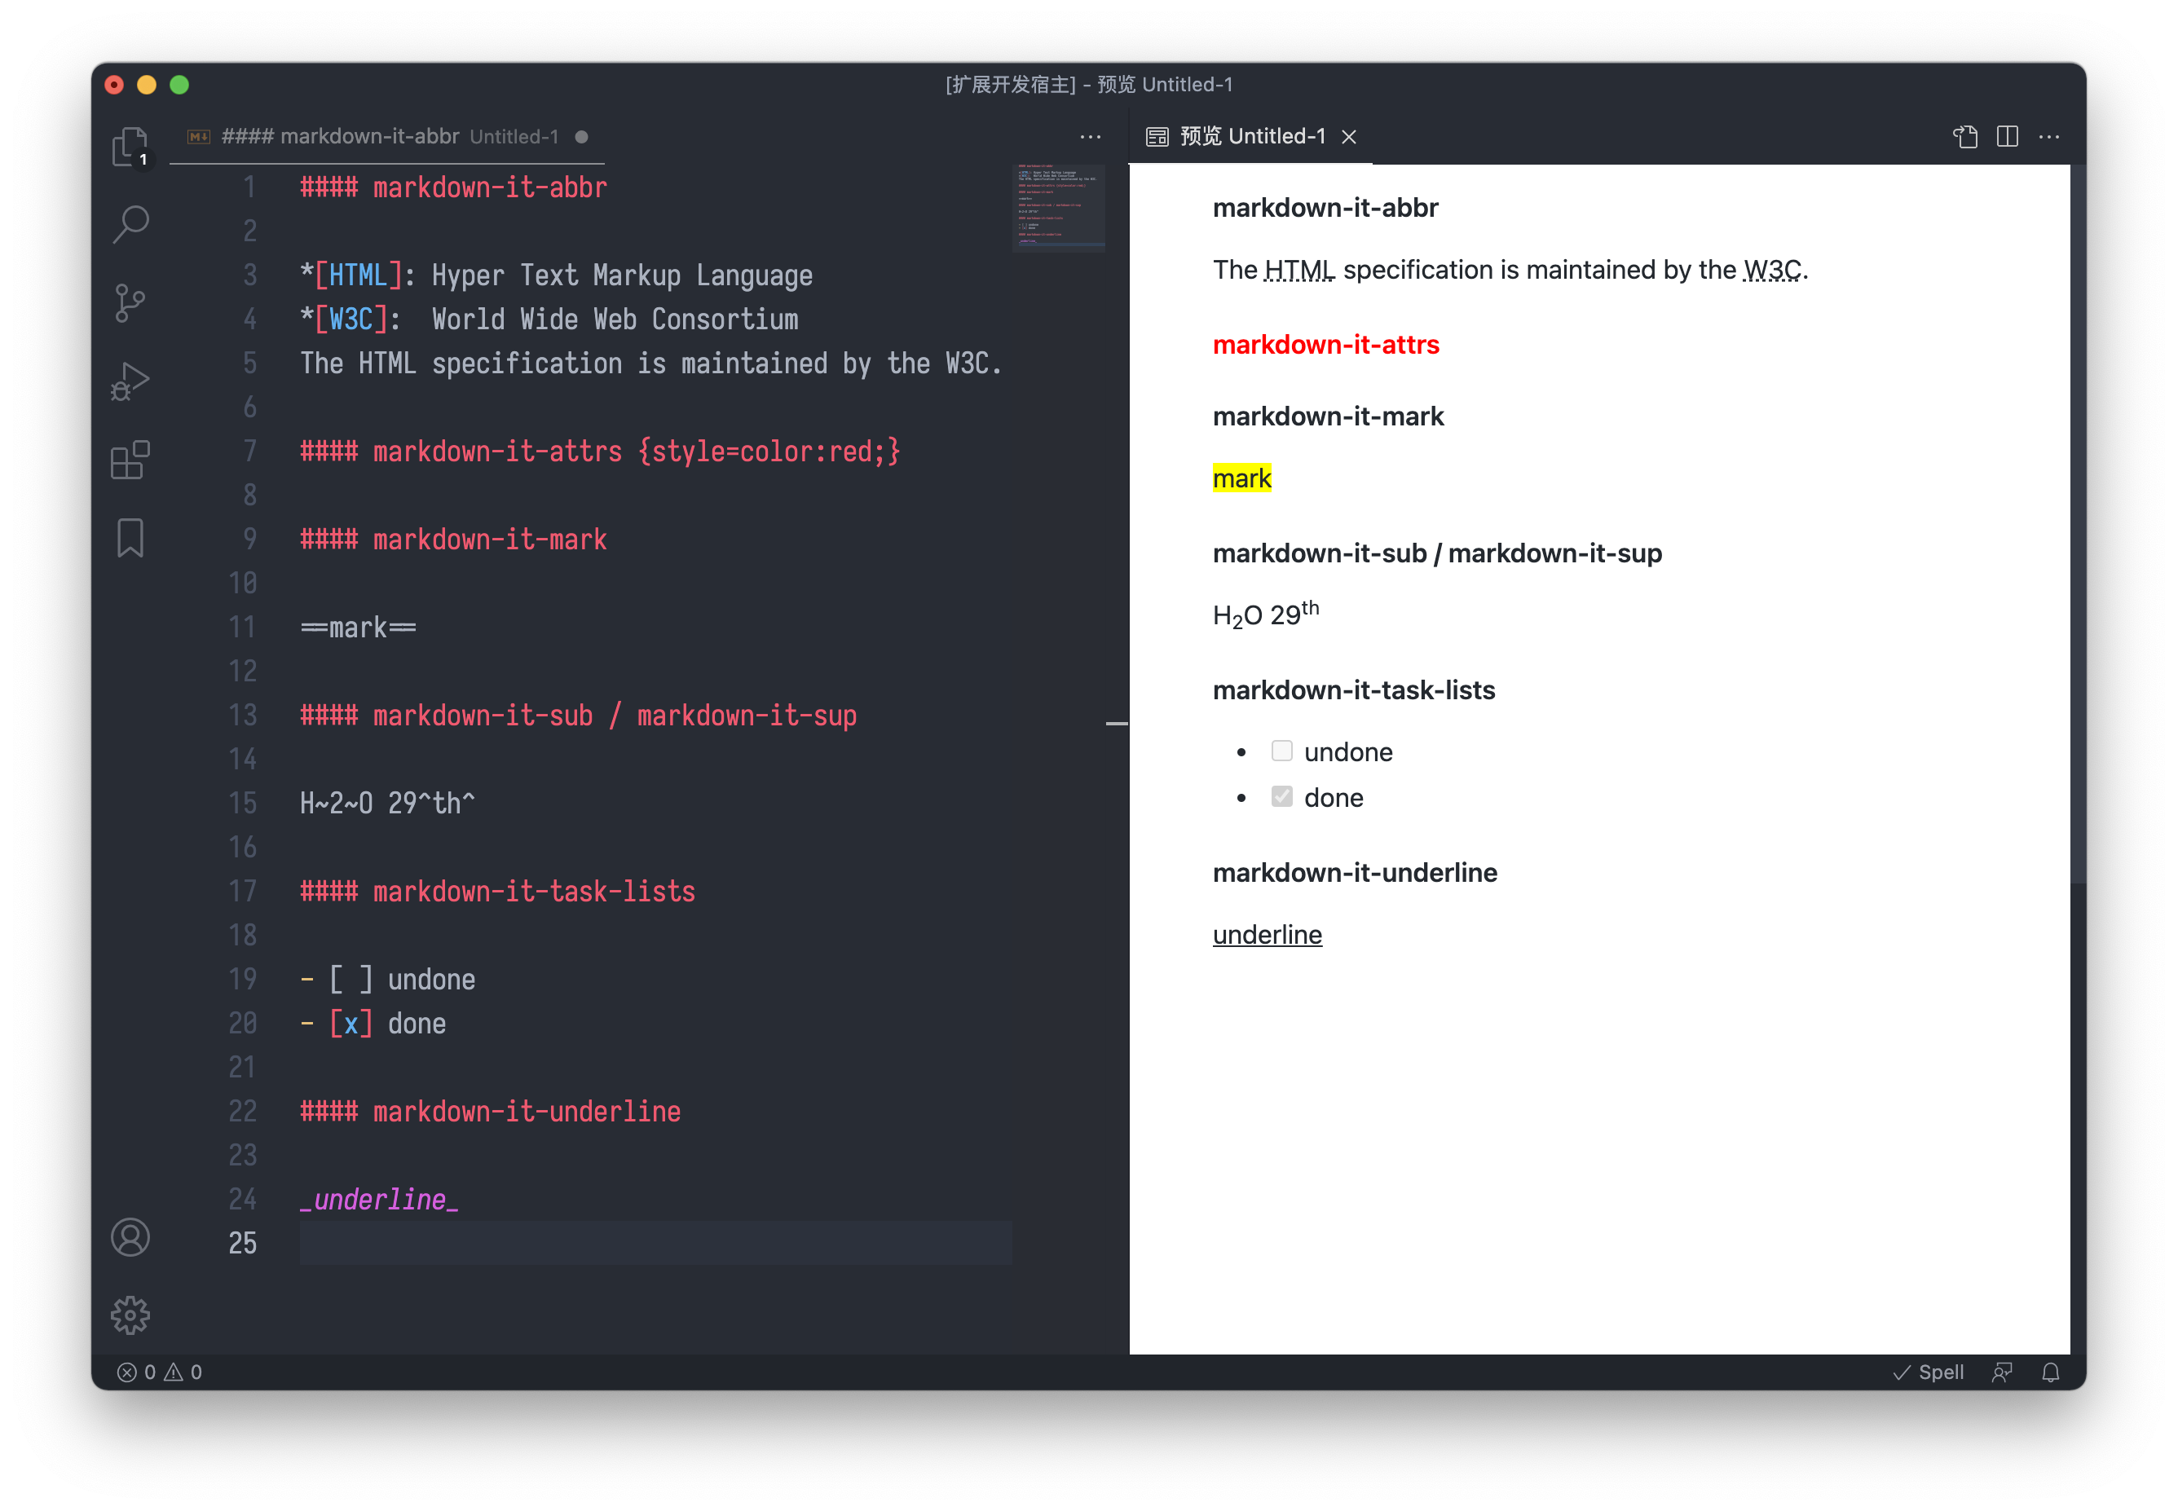Click the Show Source icon in preview toolbar

click(1965, 136)
